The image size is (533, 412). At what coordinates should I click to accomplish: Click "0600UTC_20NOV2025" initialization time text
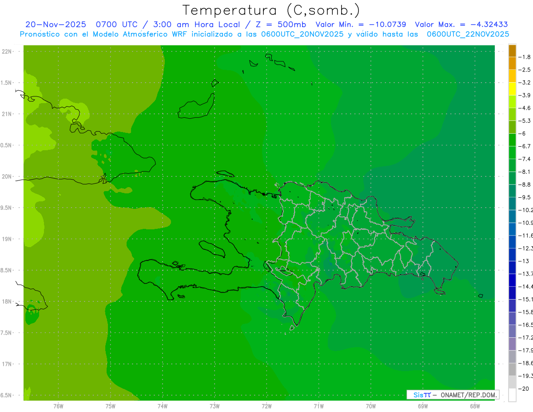pyautogui.click(x=302, y=34)
